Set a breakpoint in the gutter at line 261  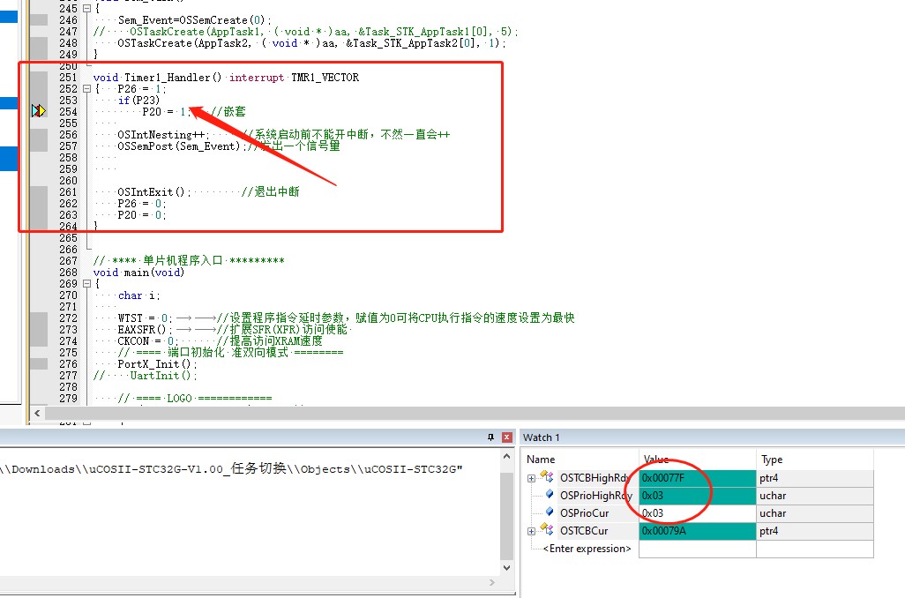(x=39, y=191)
